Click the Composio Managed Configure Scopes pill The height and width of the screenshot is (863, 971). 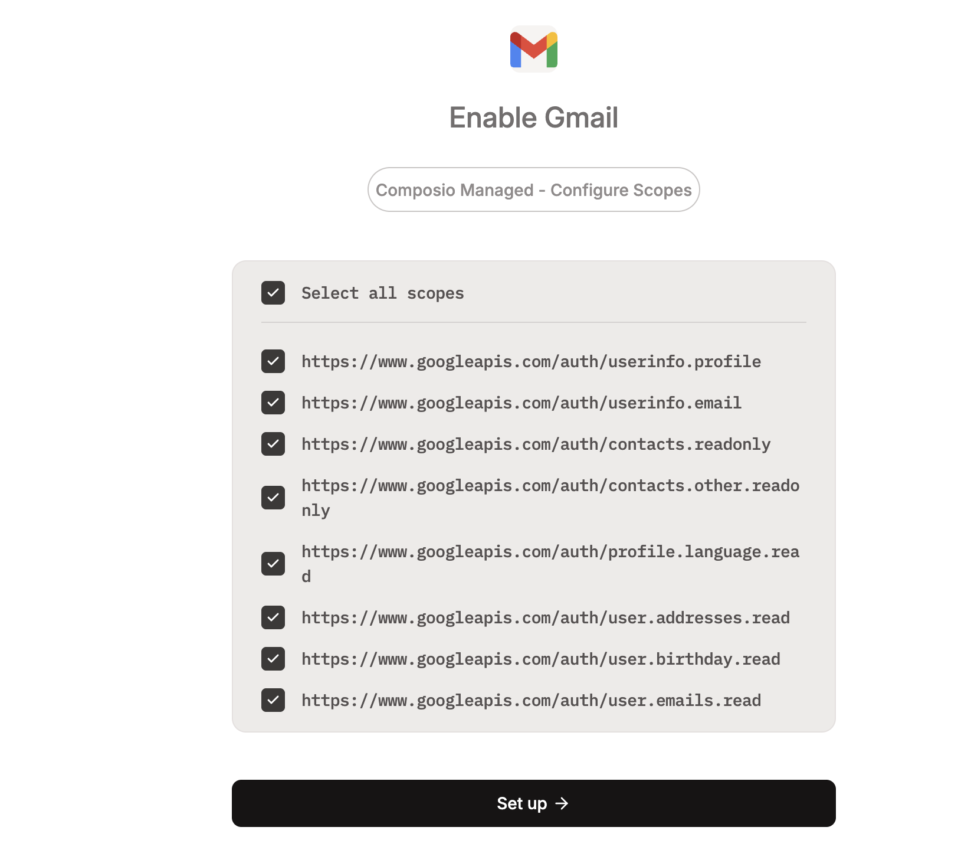click(533, 189)
